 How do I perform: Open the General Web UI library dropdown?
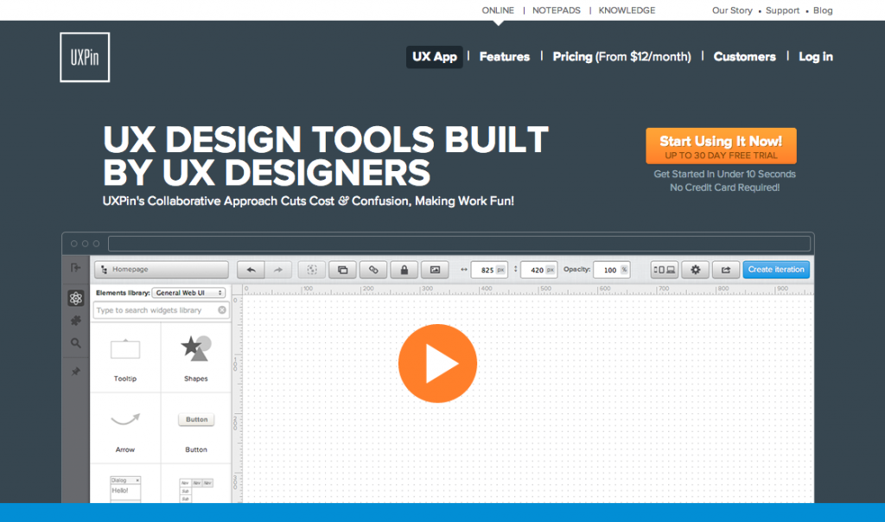pyautogui.click(x=188, y=293)
